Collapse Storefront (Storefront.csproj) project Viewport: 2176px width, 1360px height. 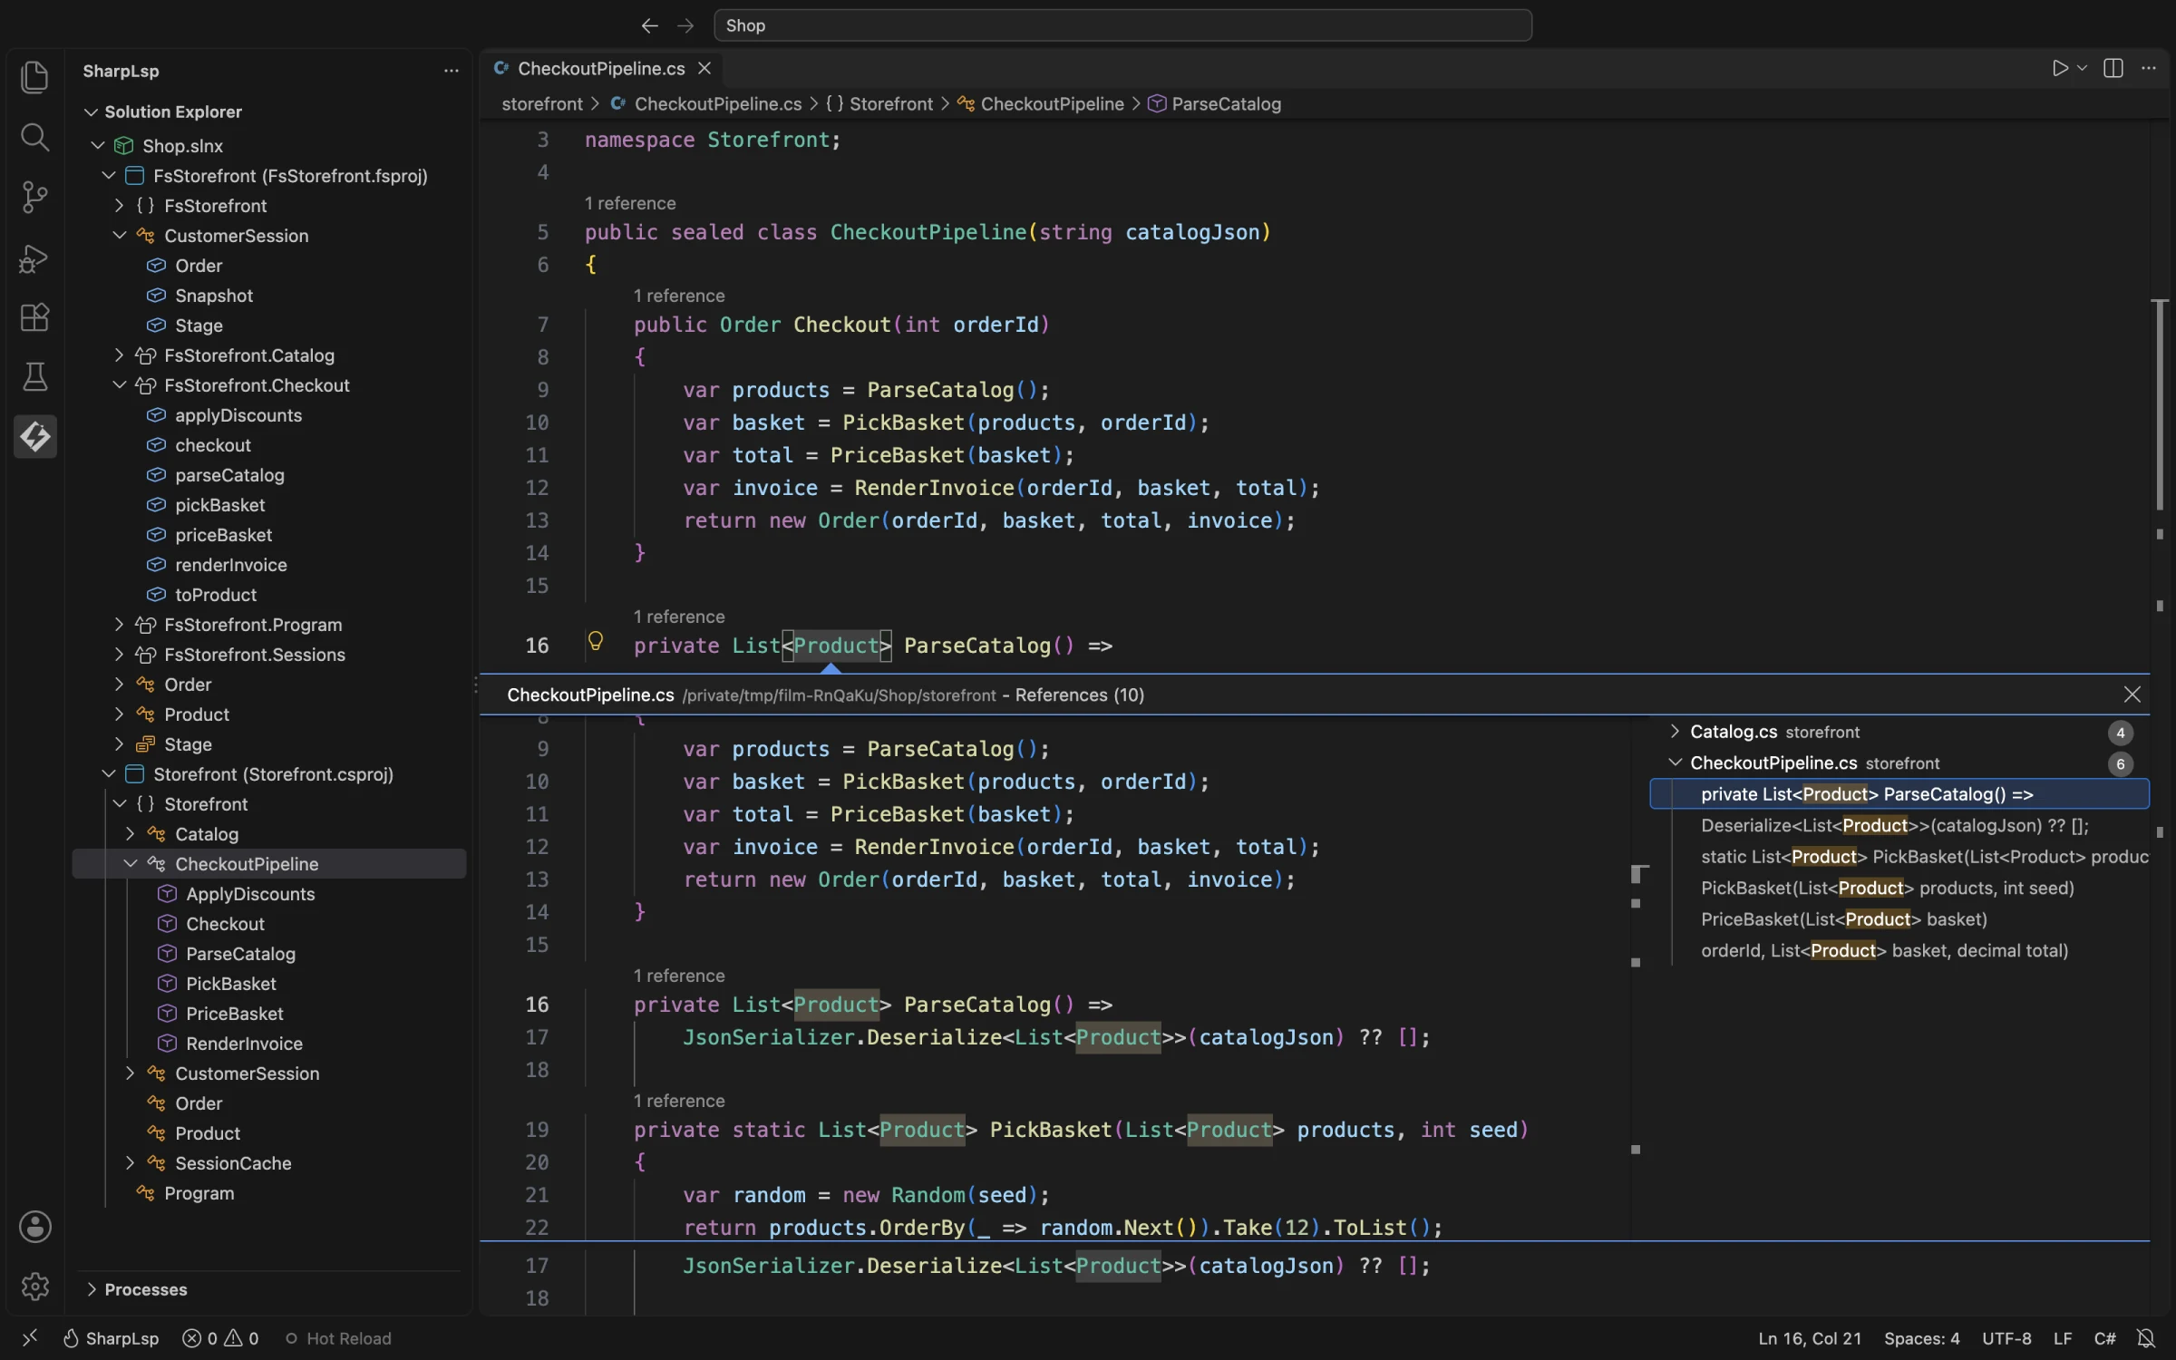pos(109,774)
